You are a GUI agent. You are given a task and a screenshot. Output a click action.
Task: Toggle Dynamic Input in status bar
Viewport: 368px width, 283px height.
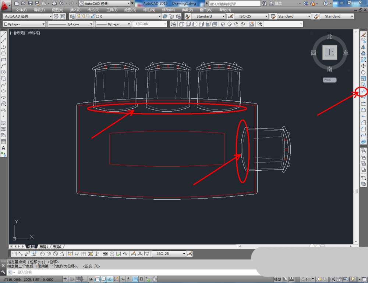click(x=123, y=279)
